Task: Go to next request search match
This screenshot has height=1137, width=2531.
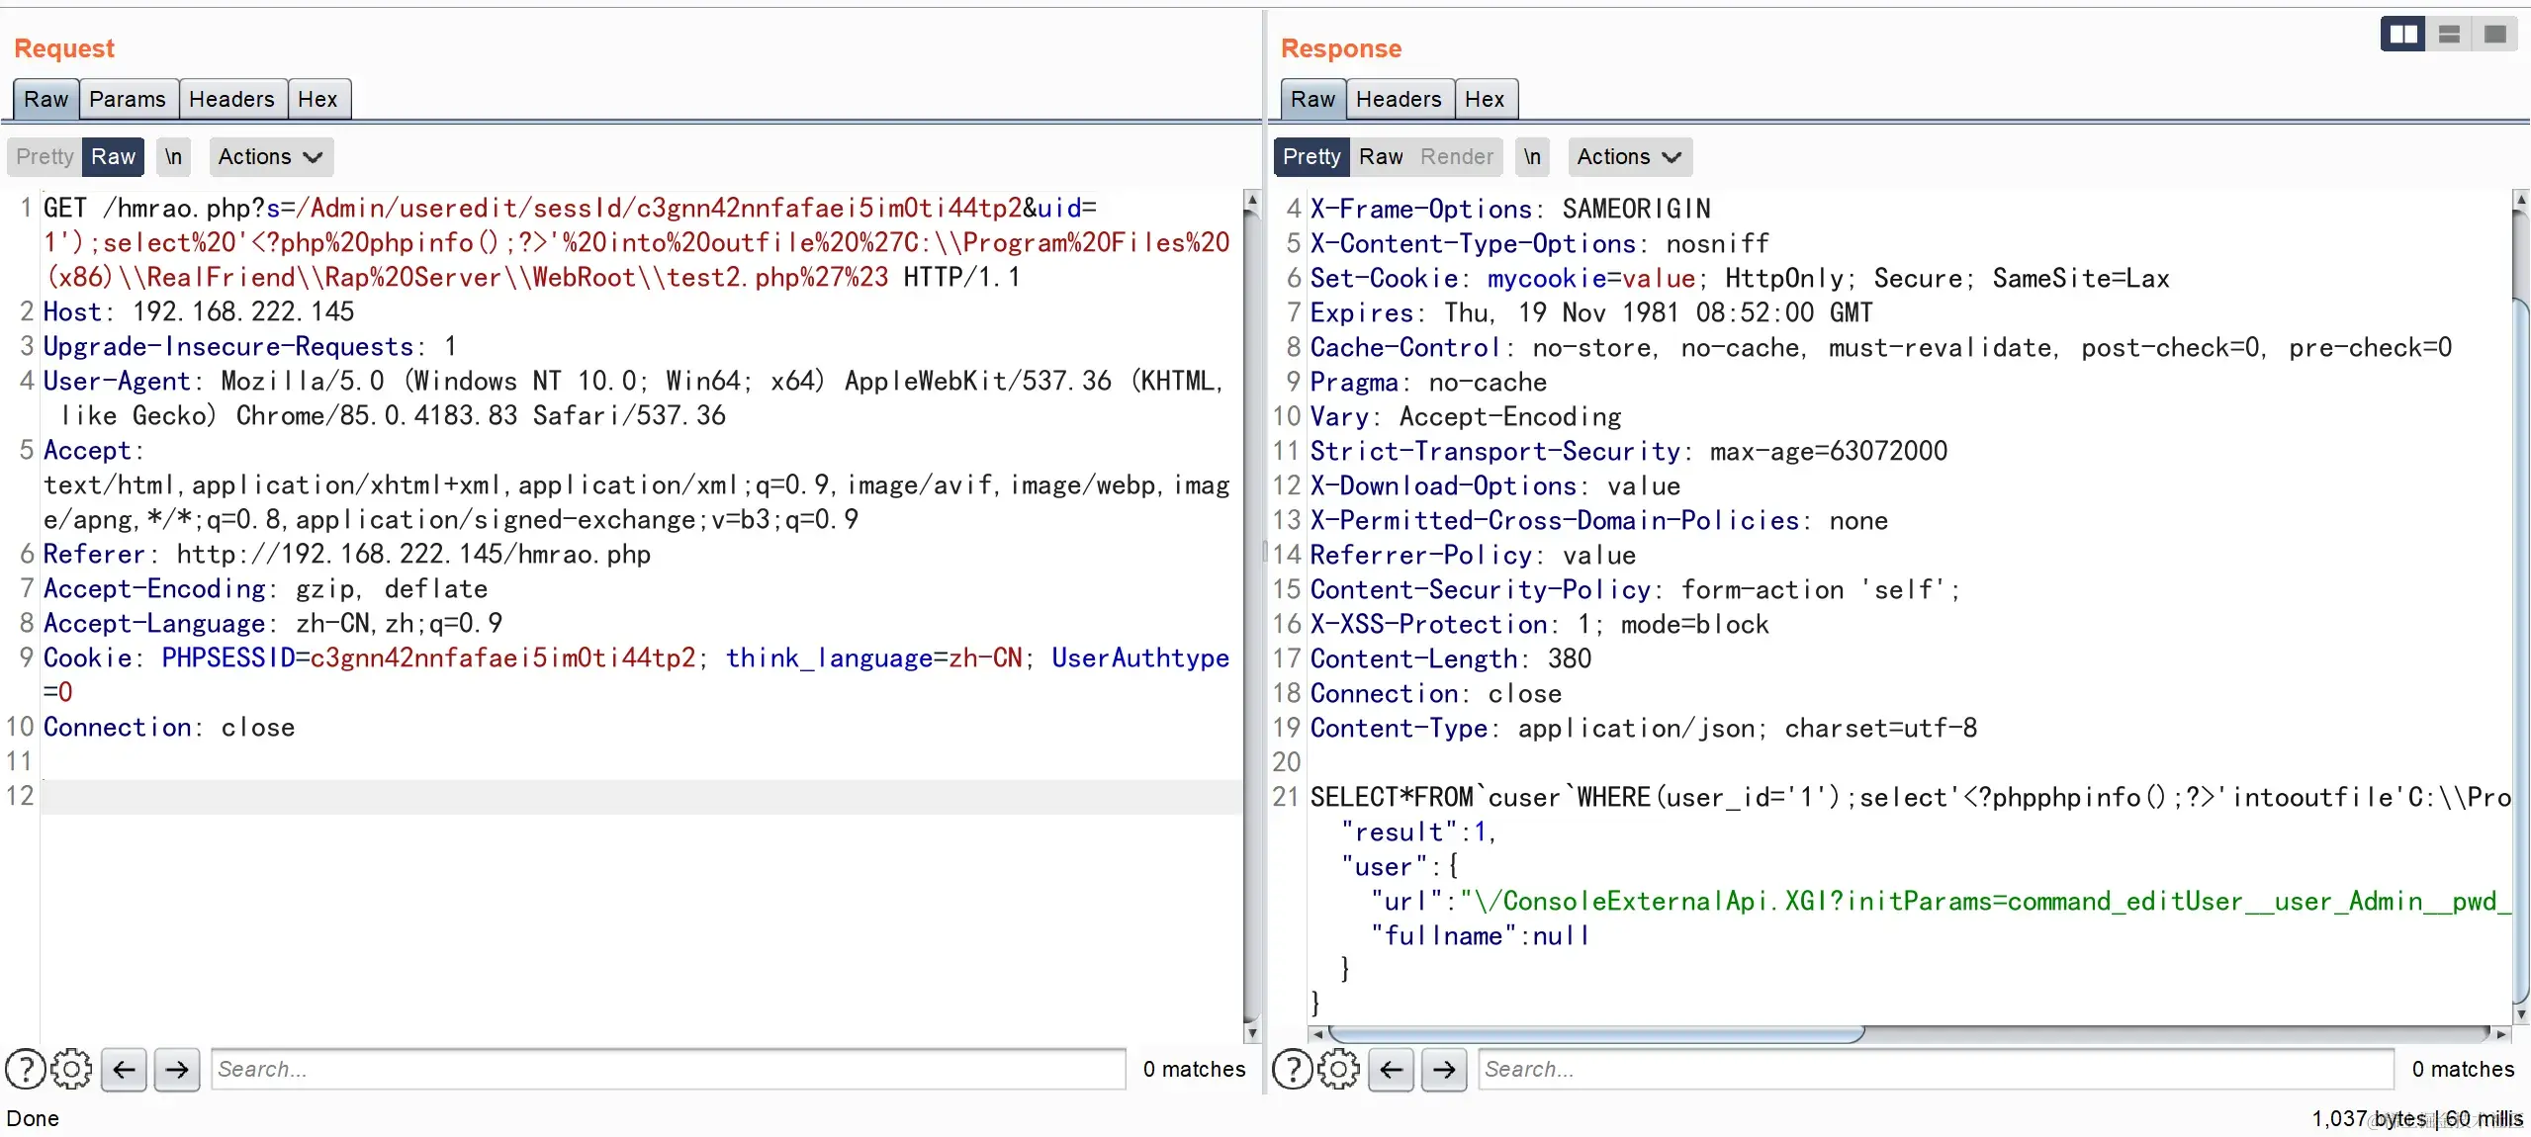Action: click(177, 1069)
